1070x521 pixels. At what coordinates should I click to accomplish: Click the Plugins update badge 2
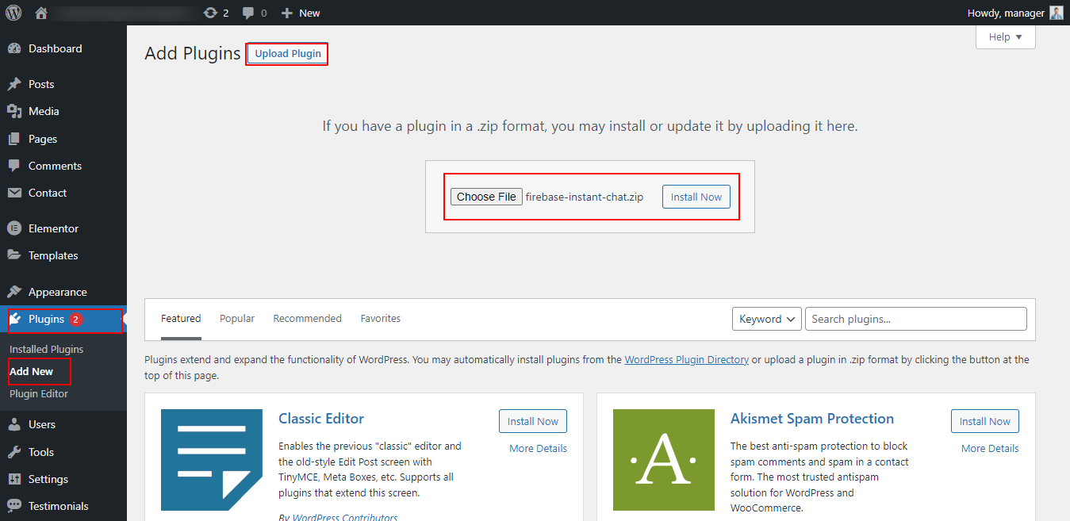click(x=76, y=320)
